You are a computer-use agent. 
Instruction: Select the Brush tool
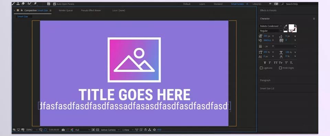(x=13, y=4)
